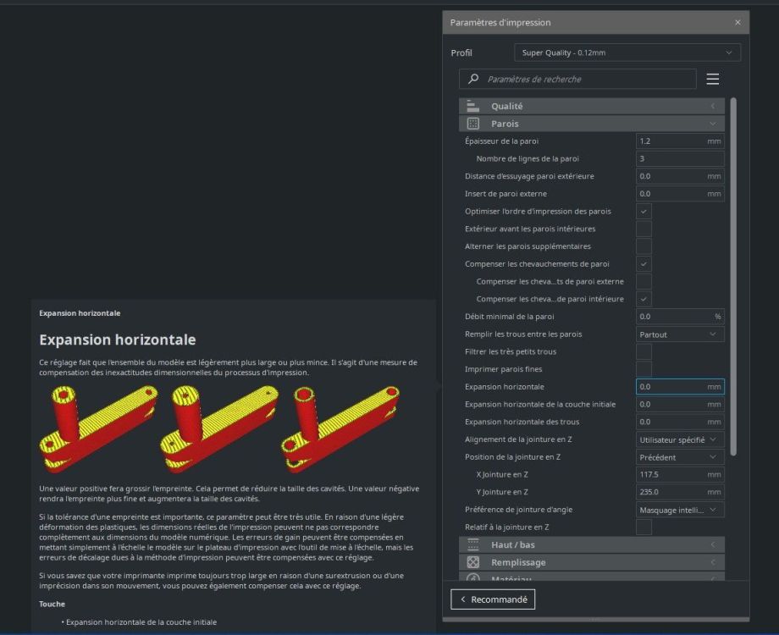This screenshot has height=635, width=779.
Task: Edit Expansion horizontale des trous value
Action: click(680, 422)
